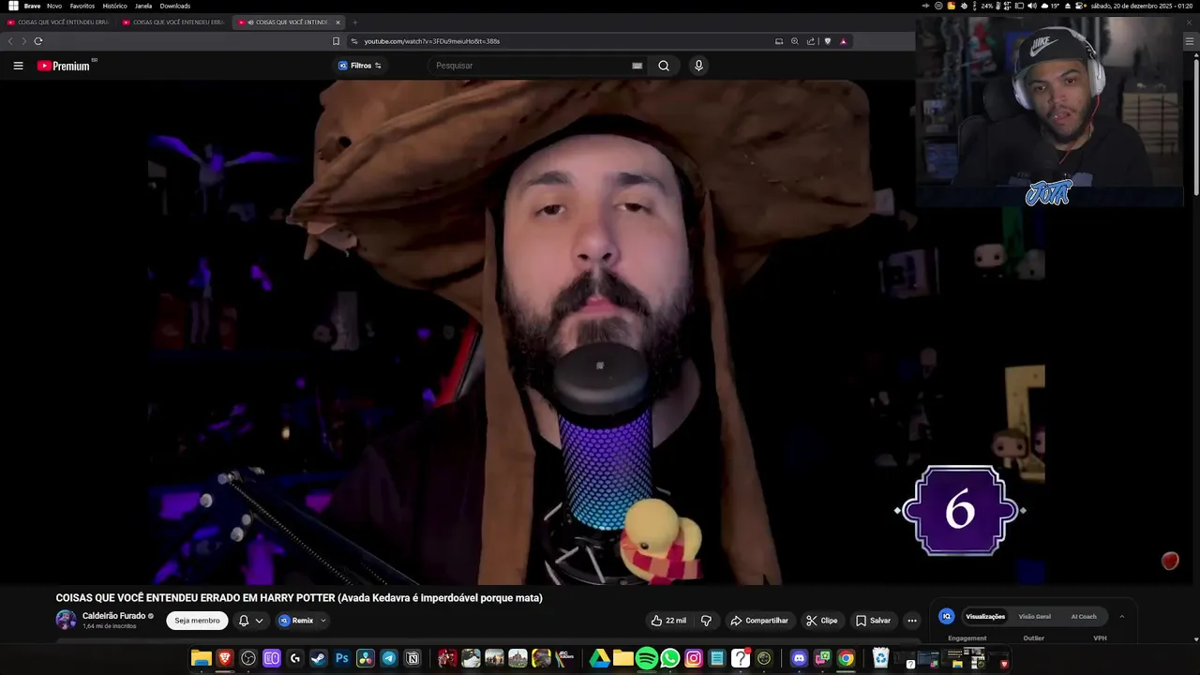Open more actions three-dot menu
The height and width of the screenshot is (675, 1200).
click(x=912, y=621)
